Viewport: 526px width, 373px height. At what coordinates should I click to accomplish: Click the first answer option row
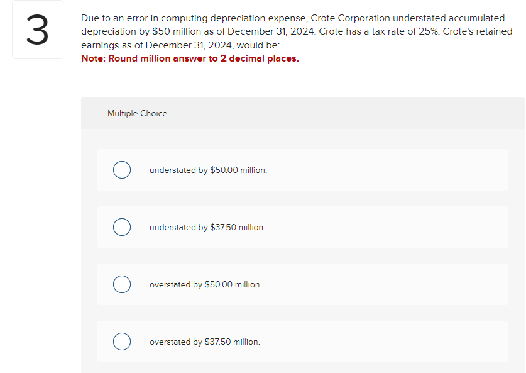pyautogui.click(x=302, y=170)
